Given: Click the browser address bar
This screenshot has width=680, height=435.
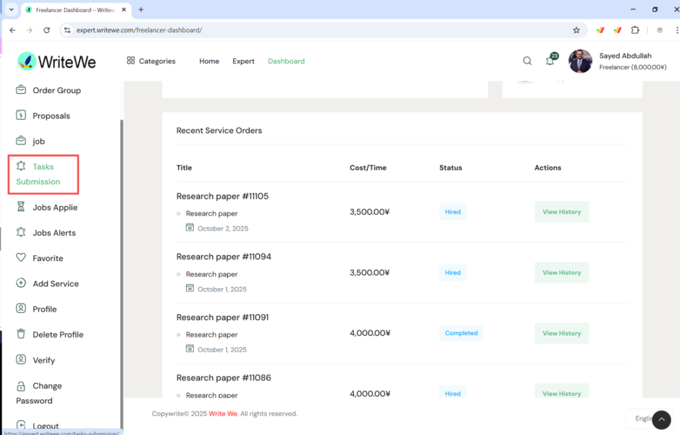Looking at the screenshot, I should pyautogui.click(x=319, y=30).
